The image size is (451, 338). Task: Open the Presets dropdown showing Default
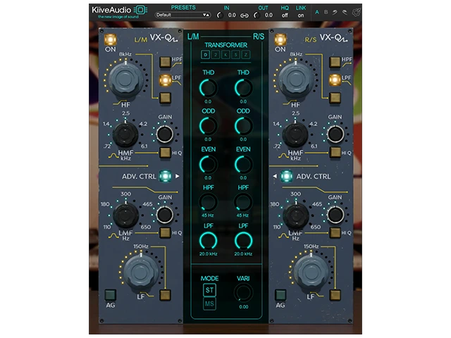(183, 15)
